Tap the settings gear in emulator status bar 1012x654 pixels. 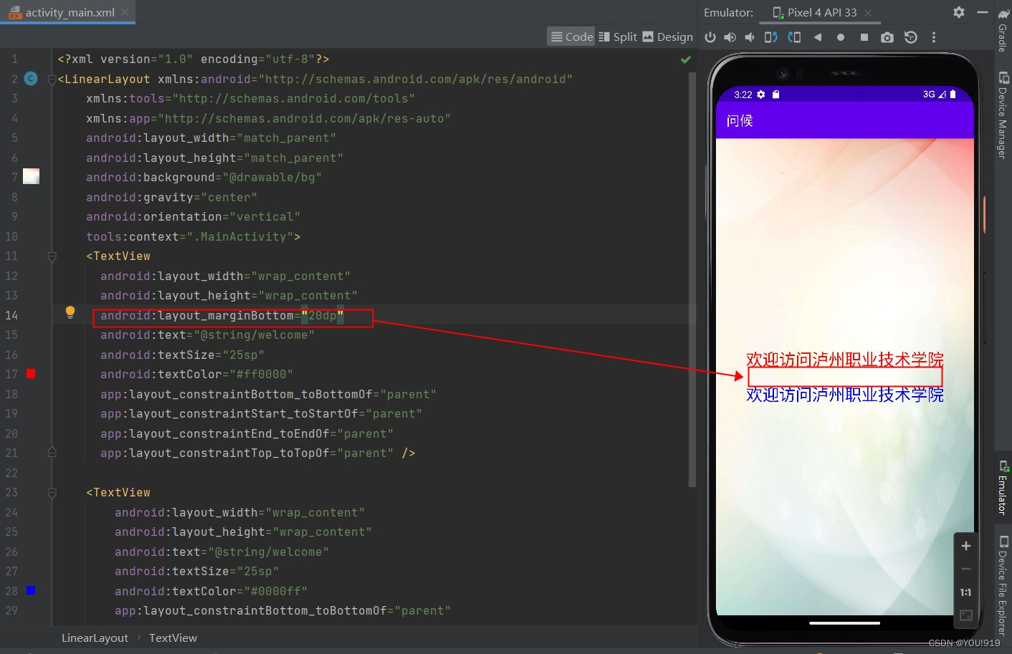761,95
